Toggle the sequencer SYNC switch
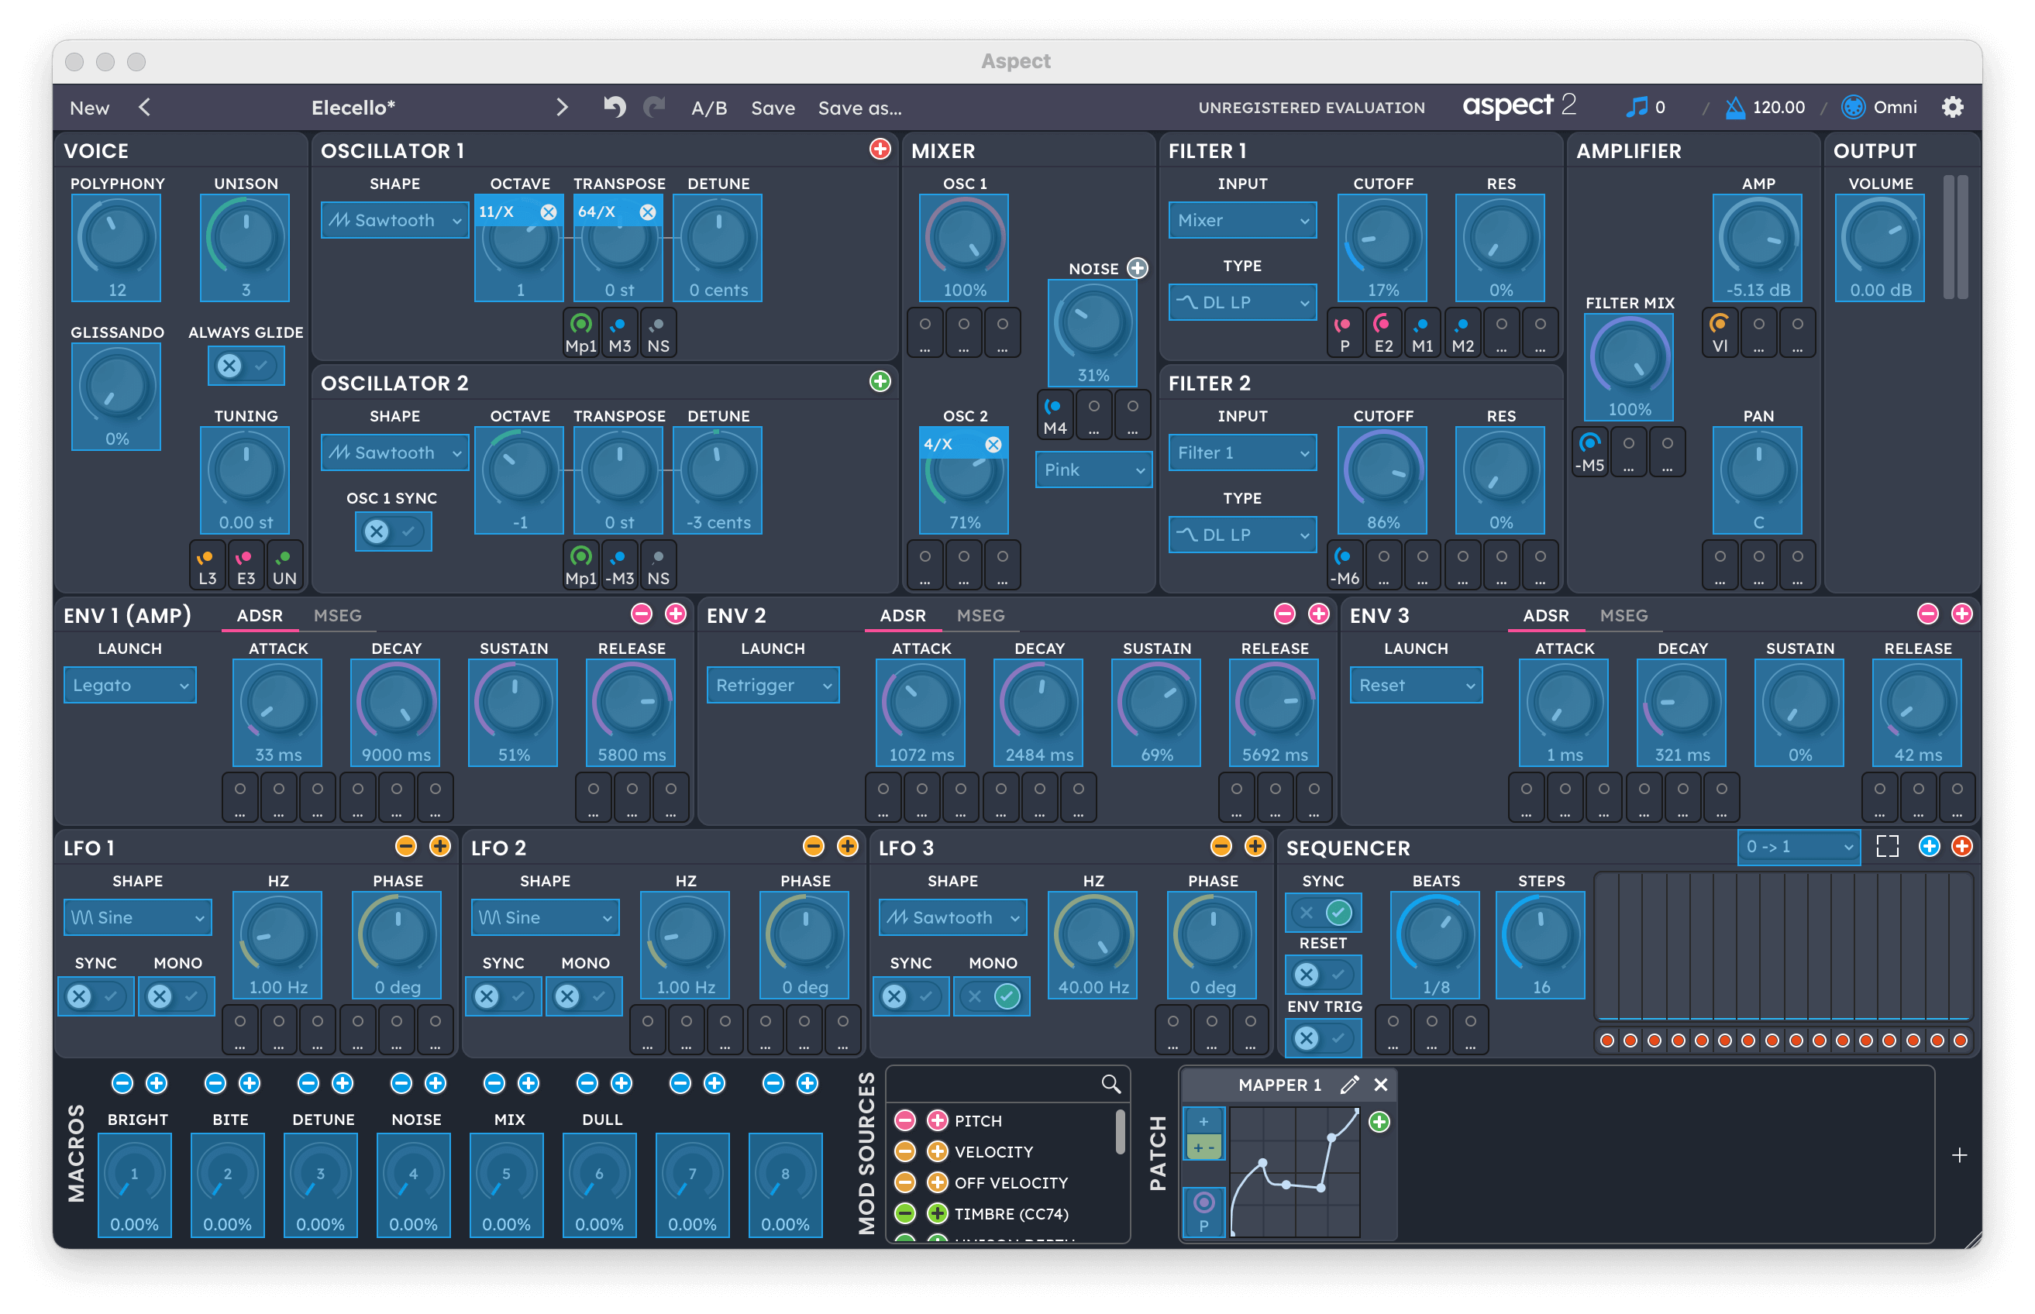 click(1324, 913)
